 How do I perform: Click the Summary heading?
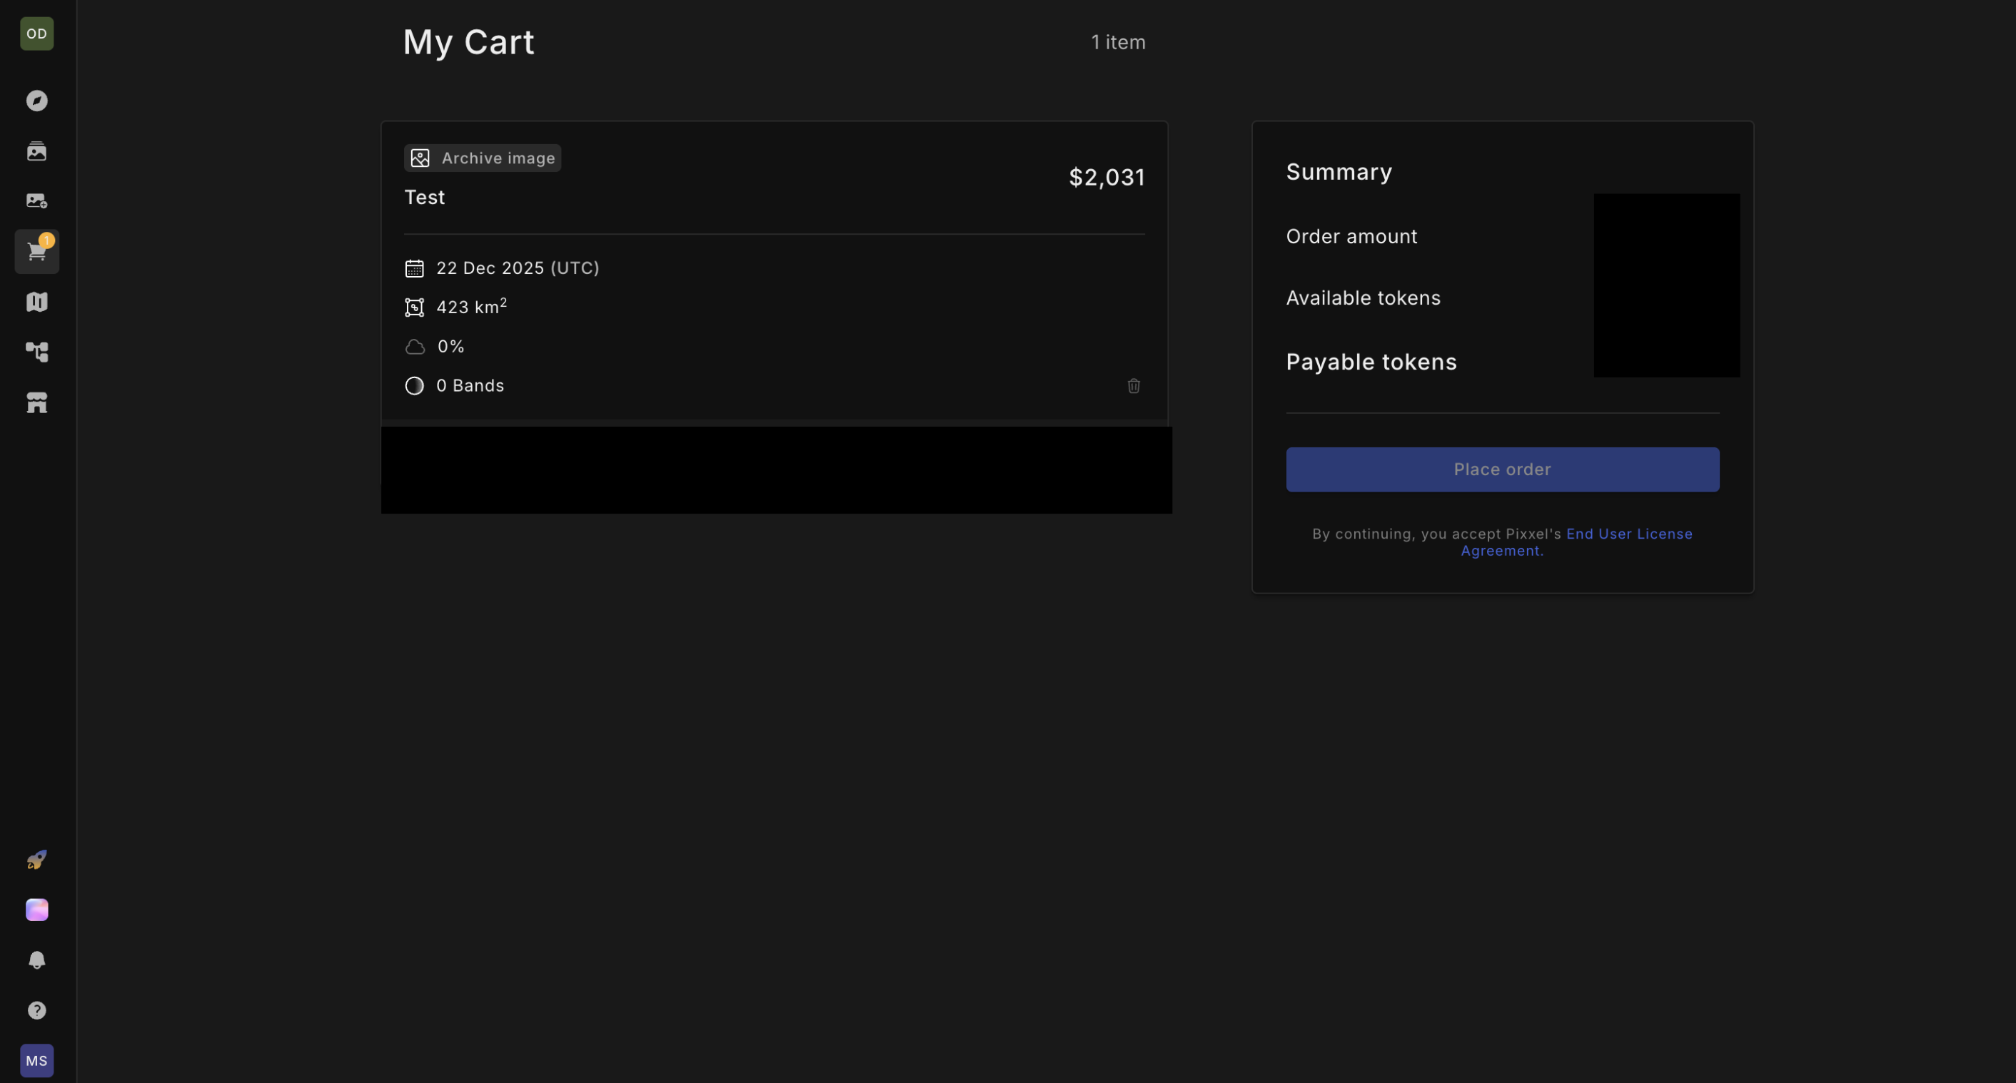click(x=1339, y=172)
